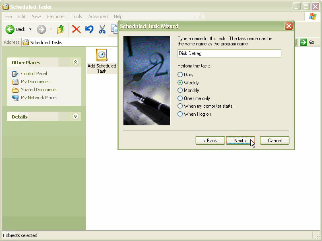This screenshot has height=241, width=322.
Task: Click Scheduled Tasks title bar icon
Action: (x=6, y=7)
